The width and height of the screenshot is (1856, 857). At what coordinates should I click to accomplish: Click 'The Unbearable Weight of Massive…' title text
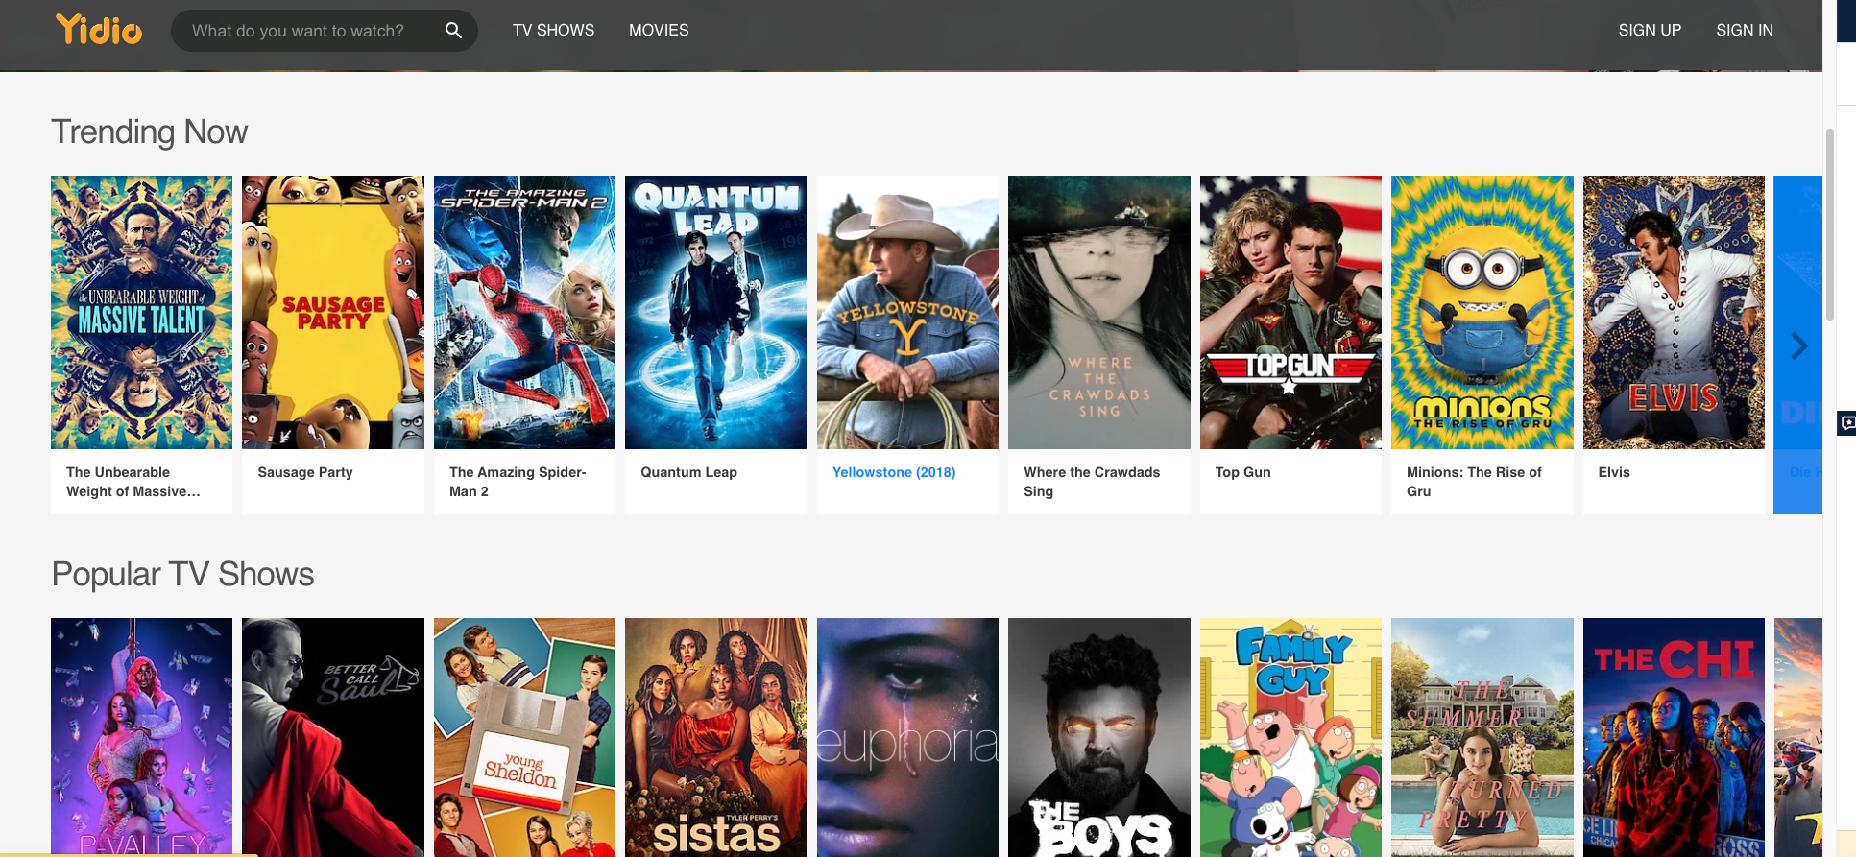(133, 482)
